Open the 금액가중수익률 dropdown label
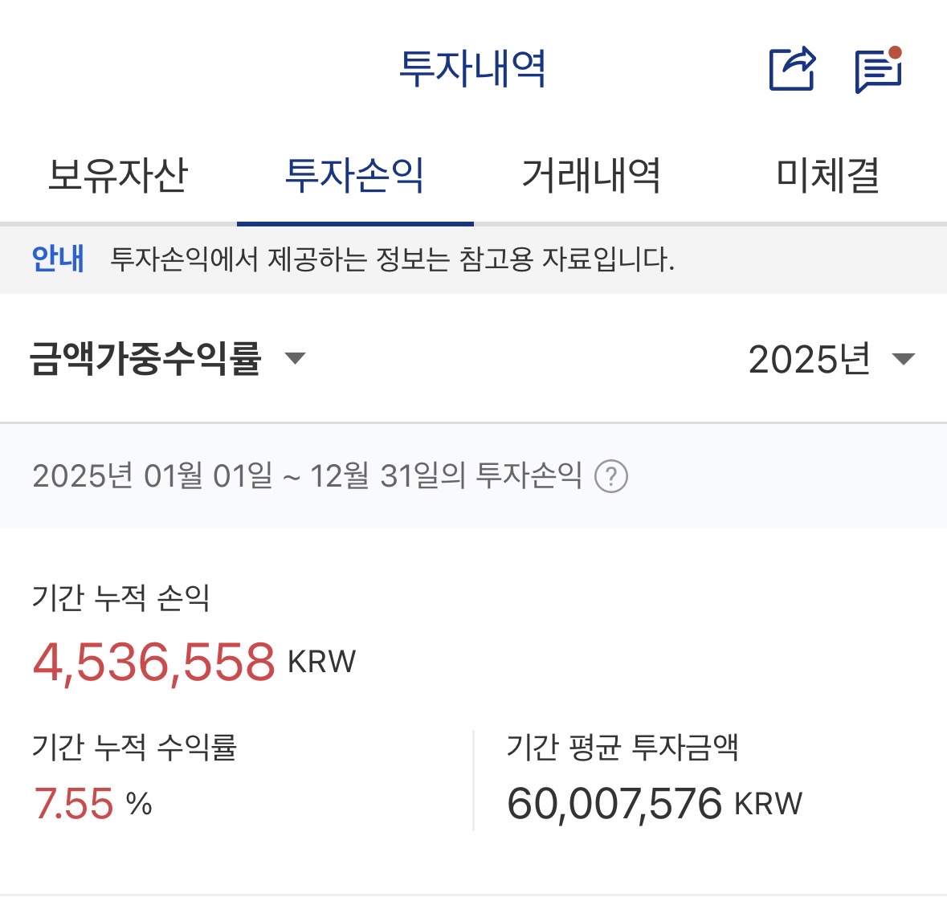 145,358
